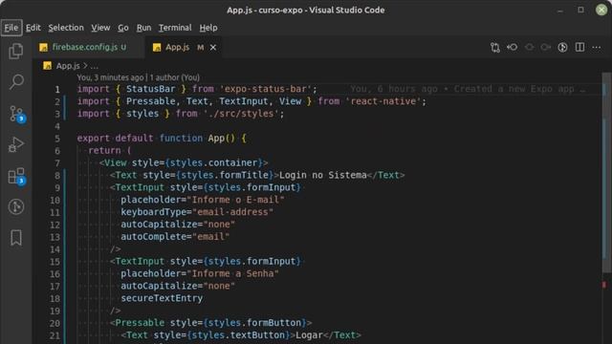
Task: Open the GitLens clock-branch icon in activity bar
Action: tap(16, 206)
